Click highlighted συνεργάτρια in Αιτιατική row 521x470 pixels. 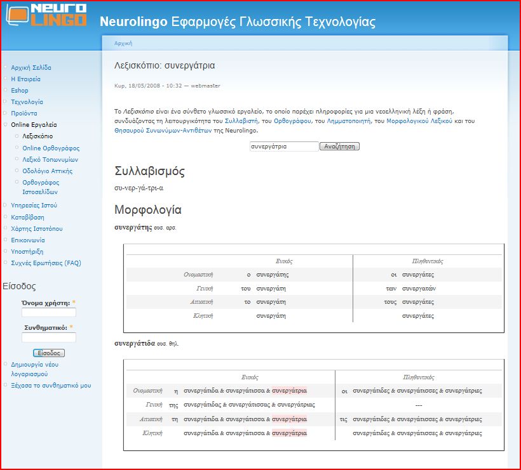pos(289,419)
